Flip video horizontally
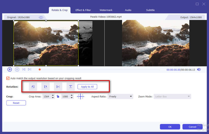This screenshot has height=134, width=209. point(58,87)
